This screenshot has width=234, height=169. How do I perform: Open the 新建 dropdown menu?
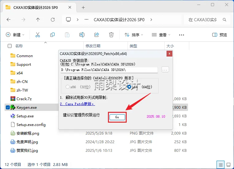[x=15, y=35]
